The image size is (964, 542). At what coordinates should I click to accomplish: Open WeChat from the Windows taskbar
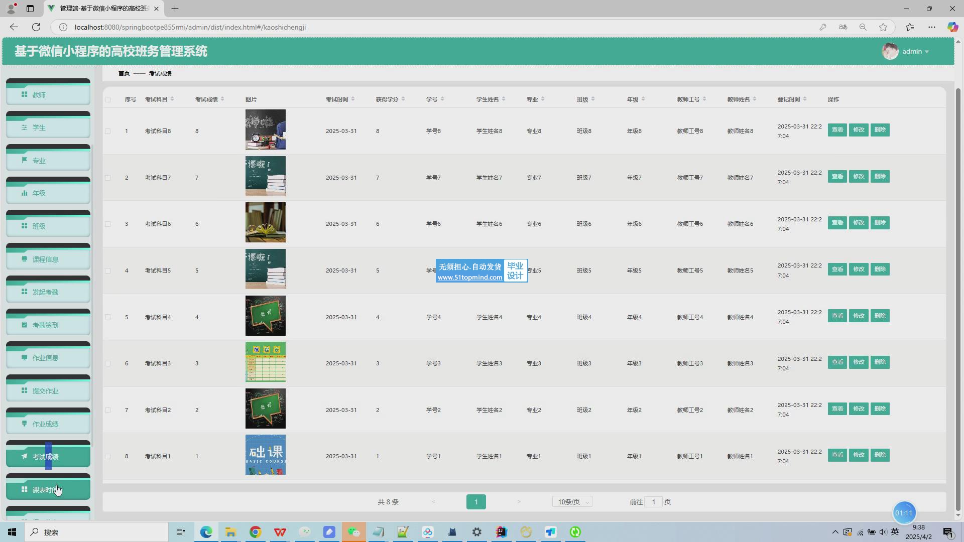coord(354,532)
